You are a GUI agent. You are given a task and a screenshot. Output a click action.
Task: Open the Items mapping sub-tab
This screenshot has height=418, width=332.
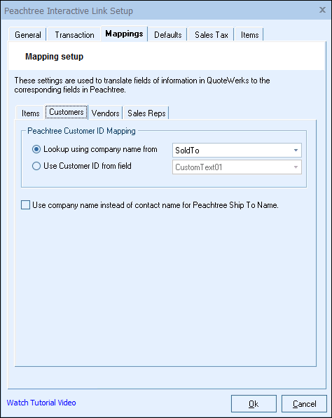[x=30, y=113]
